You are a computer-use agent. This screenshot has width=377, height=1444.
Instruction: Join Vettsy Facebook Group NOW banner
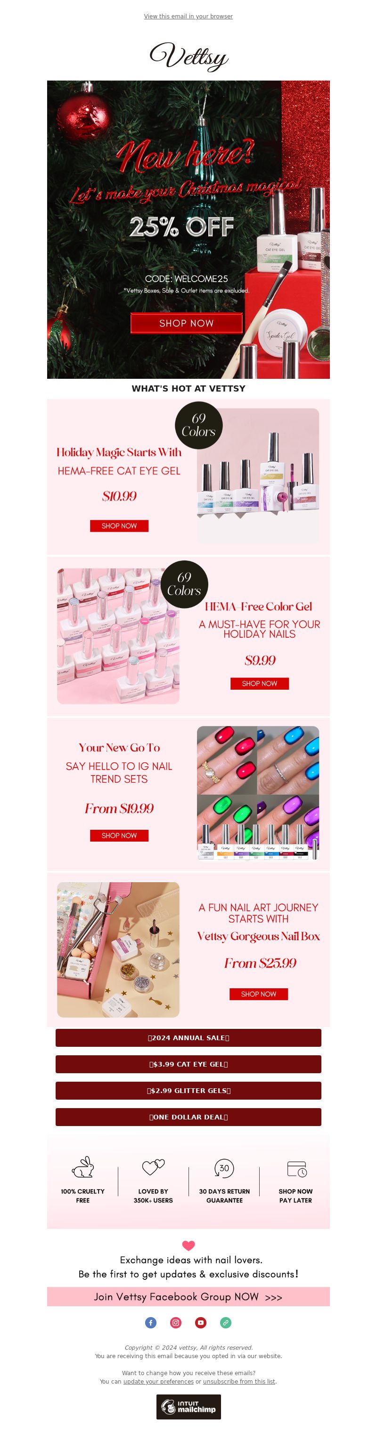click(x=188, y=1296)
